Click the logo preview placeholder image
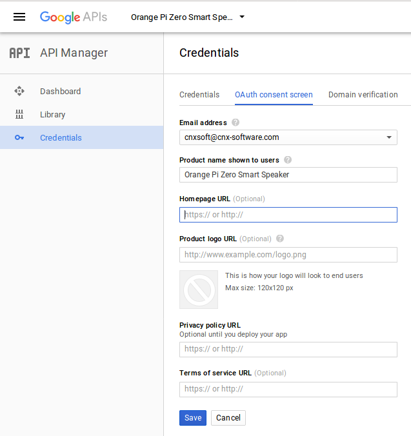 [199, 290]
